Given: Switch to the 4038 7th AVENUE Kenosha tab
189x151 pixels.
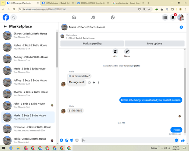Looking at the screenshot, I should pos(93,3).
